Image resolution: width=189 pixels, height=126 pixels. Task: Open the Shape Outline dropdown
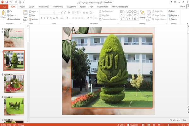tap(159, 15)
